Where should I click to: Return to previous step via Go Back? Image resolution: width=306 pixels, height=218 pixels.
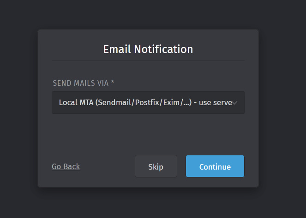coord(66,166)
